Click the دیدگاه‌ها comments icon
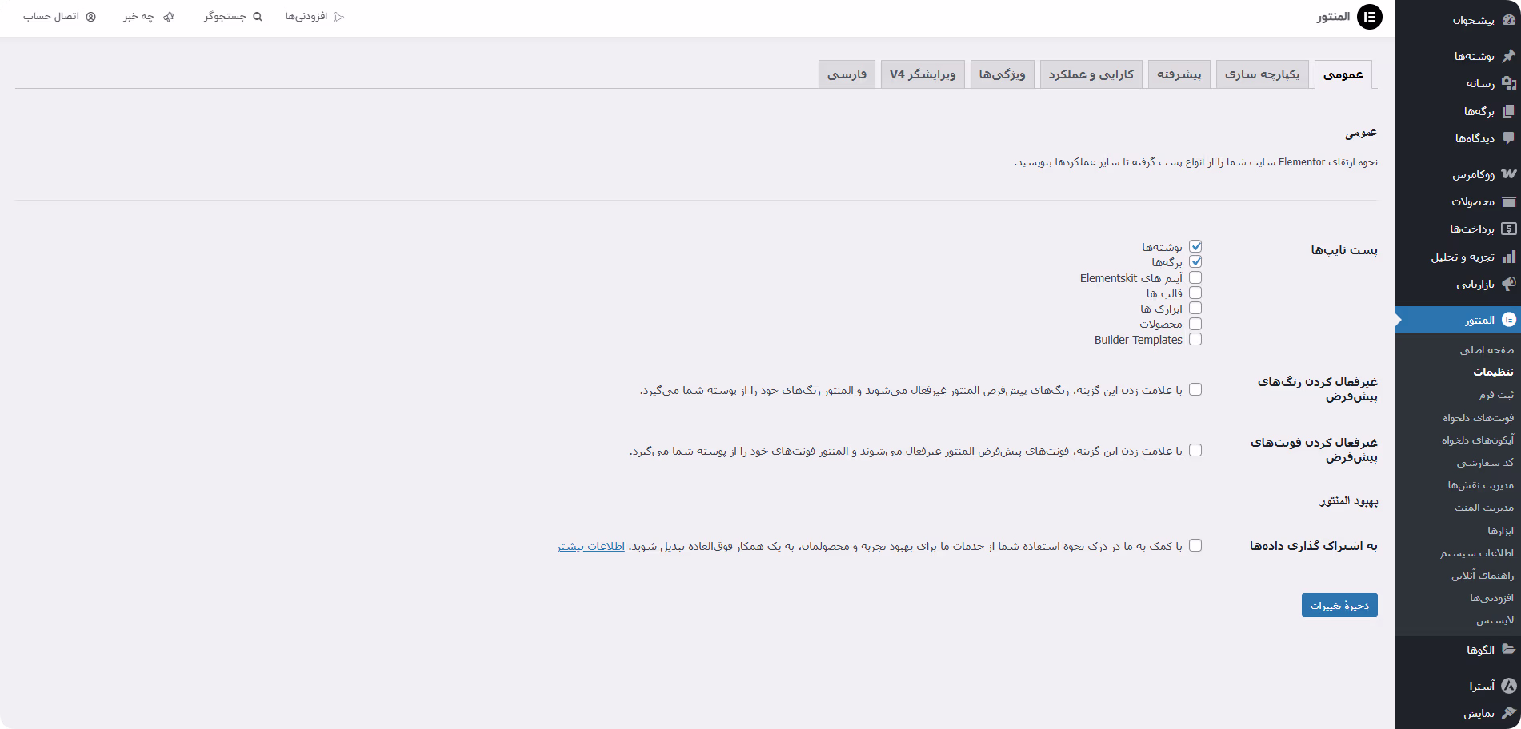Viewport: 1521px width, 729px height. click(1509, 138)
